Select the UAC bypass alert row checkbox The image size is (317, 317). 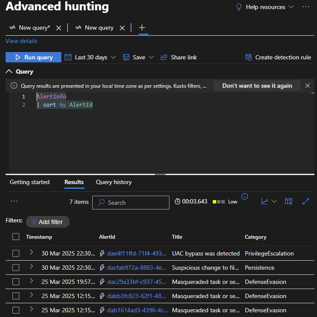pyautogui.click(x=16, y=253)
